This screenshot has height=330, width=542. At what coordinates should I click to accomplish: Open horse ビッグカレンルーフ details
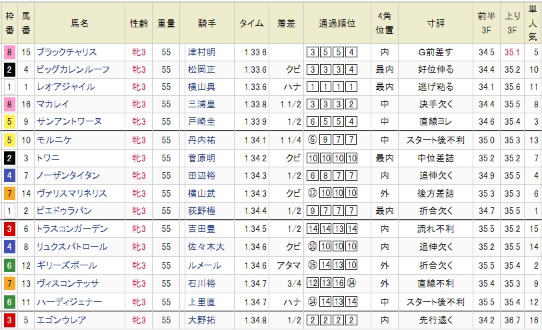[72, 69]
